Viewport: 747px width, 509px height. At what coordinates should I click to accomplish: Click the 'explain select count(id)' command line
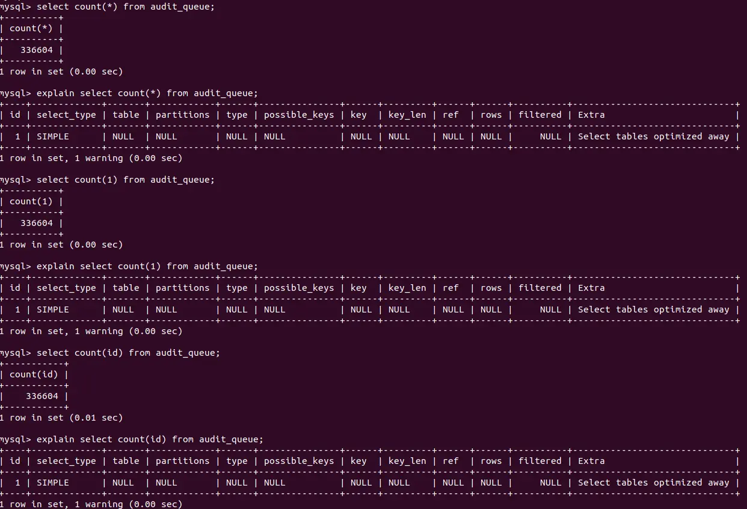click(x=150, y=439)
